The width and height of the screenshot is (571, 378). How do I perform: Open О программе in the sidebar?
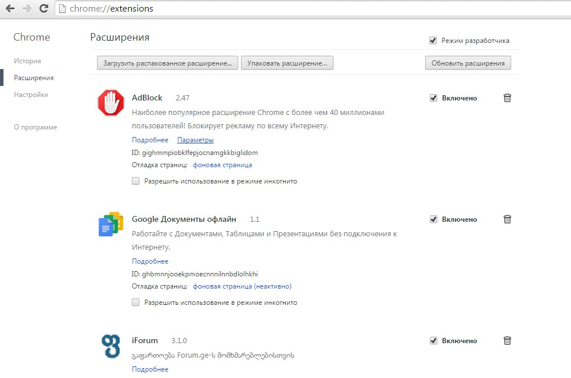pos(35,127)
